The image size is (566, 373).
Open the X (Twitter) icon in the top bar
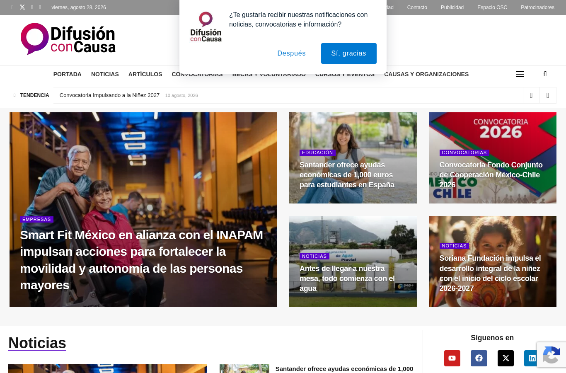[x=22, y=7]
